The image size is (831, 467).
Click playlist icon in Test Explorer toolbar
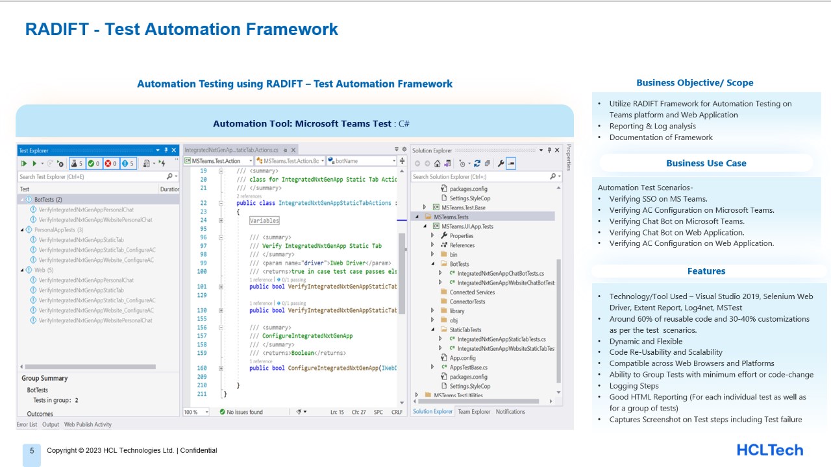147,163
